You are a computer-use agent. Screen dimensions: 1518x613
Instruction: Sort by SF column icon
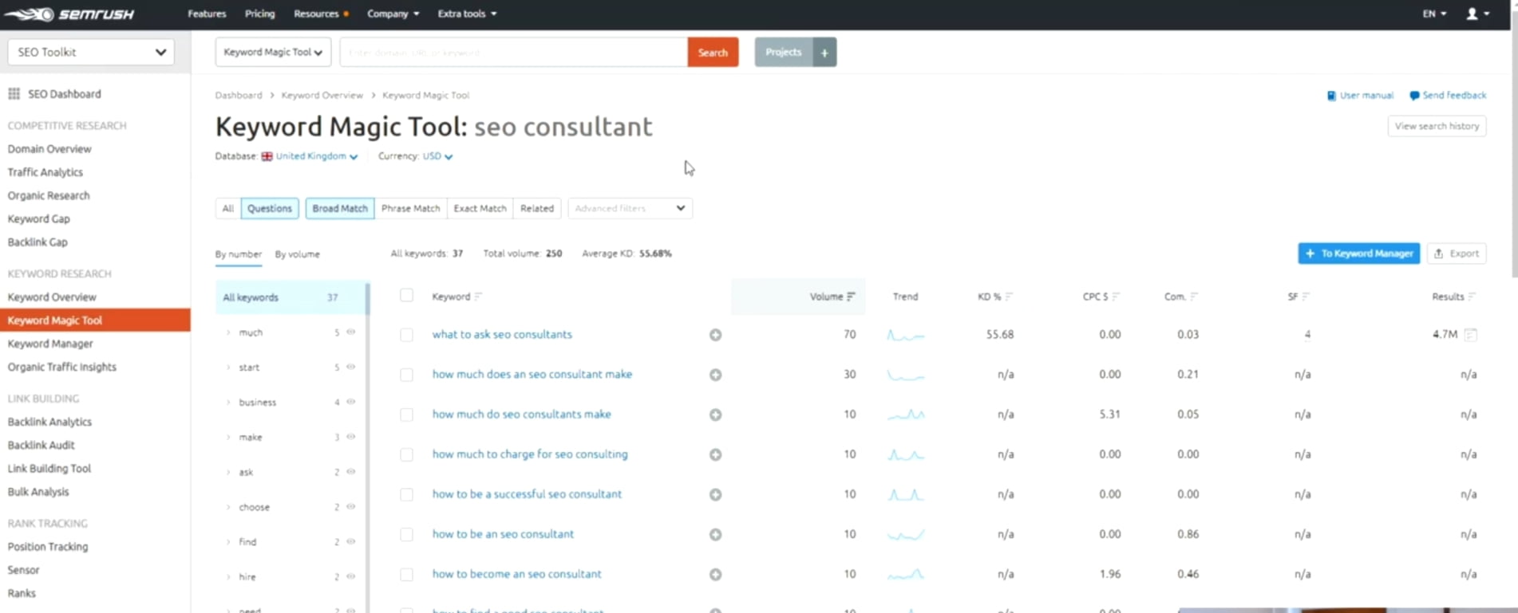1306,297
